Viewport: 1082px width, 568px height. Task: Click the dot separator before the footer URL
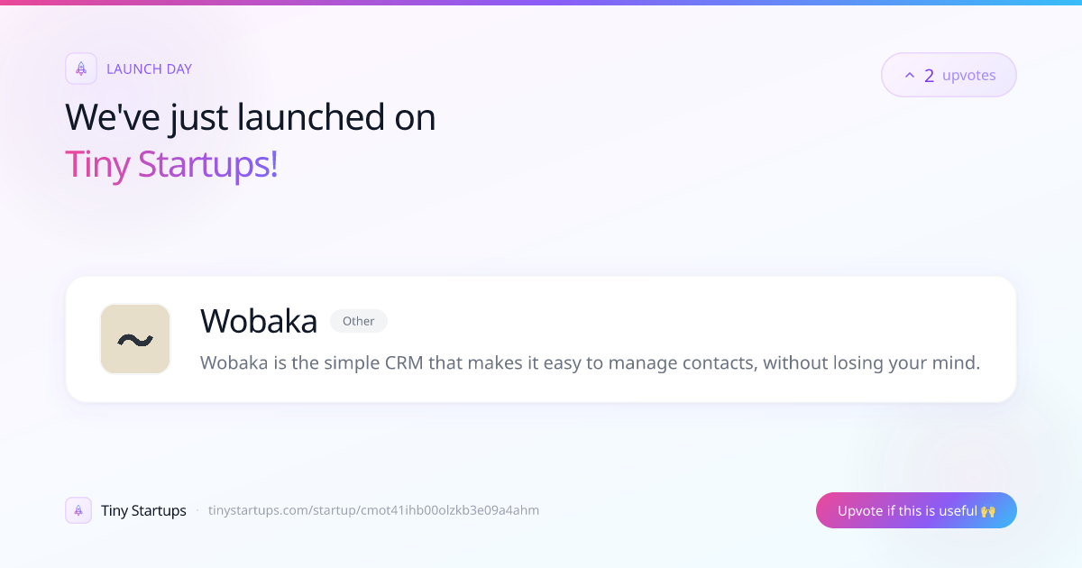pyautogui.click(x=197, y=510)
